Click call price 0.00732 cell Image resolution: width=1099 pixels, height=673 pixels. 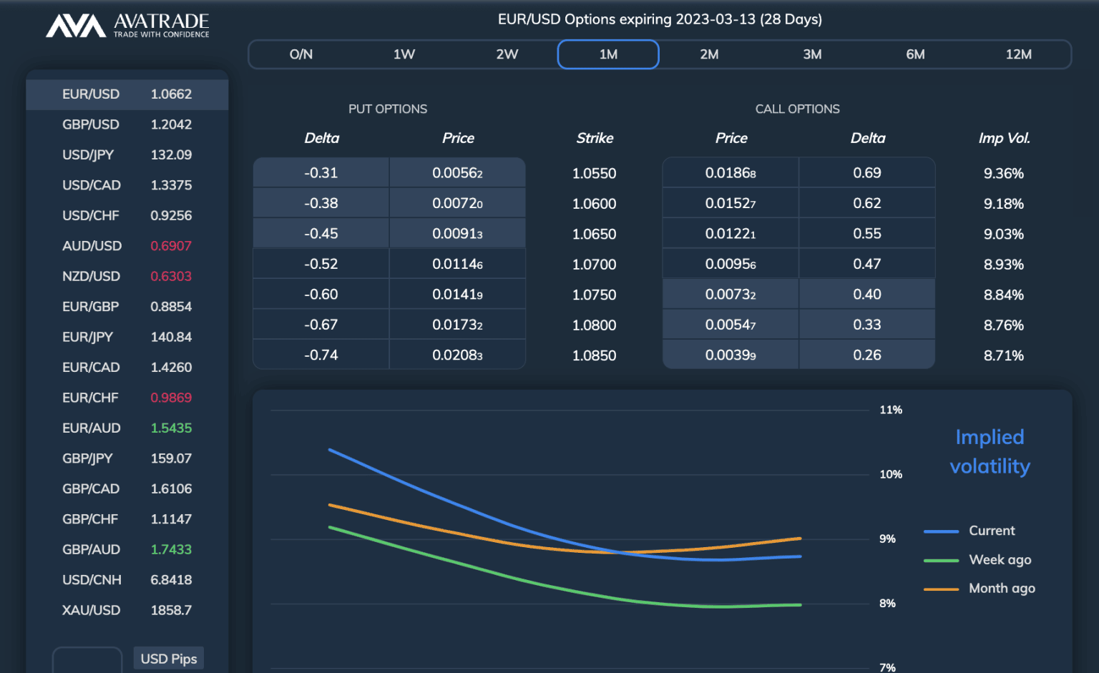pos(731,295)
